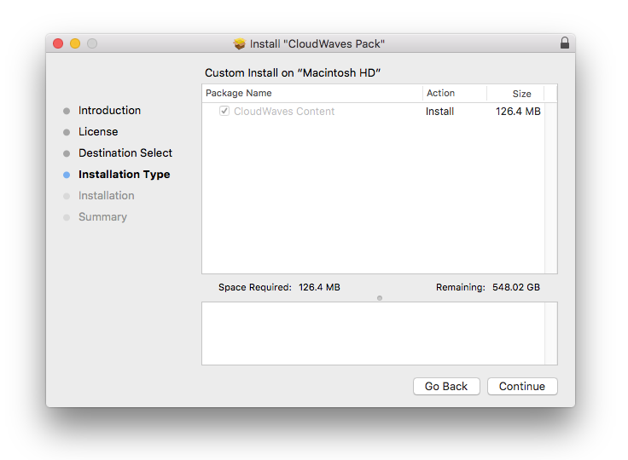The image size is (628, 460).
Task: Click the Install action for CloudWaves Content
Action: pyautogui.click(x=440, y=112)
